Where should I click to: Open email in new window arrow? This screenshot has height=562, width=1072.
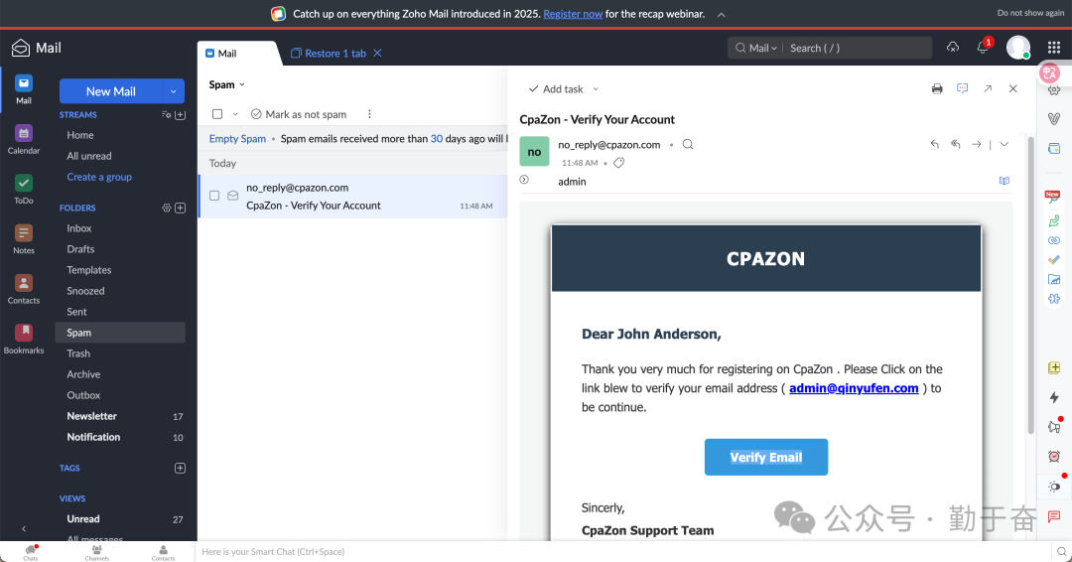[x=988, y=89]
